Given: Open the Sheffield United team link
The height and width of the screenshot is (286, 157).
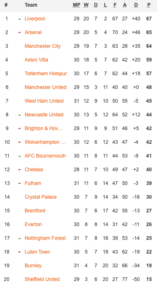Looking at the screenshot, I should (42, 279).
